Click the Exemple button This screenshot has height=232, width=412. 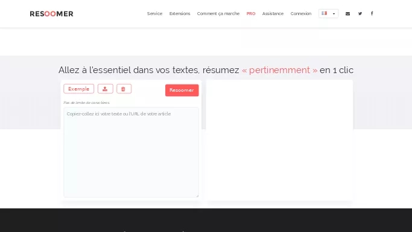point(78,89)
